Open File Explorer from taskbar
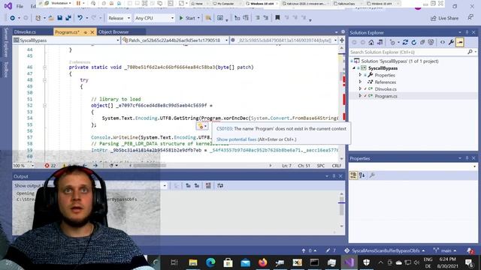481x270 pixels. [193, 262]
